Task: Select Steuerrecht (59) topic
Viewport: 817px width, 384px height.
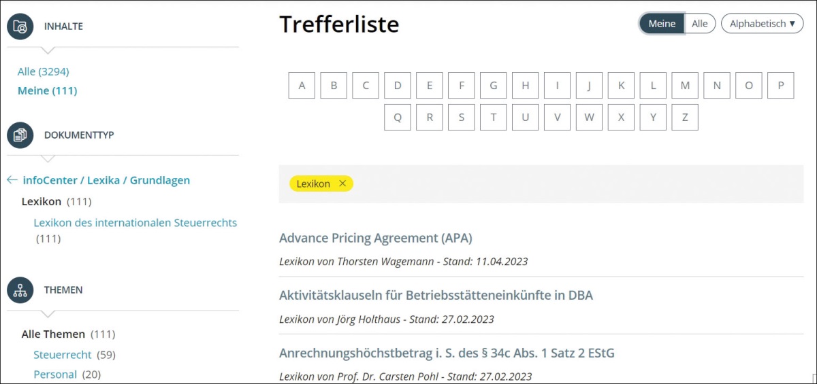Action: point(63,355)
